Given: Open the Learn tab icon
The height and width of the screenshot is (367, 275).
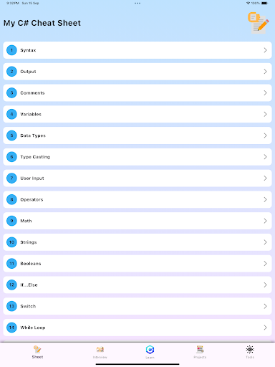Looking at the screenshot, I should (x=150, y=350).
